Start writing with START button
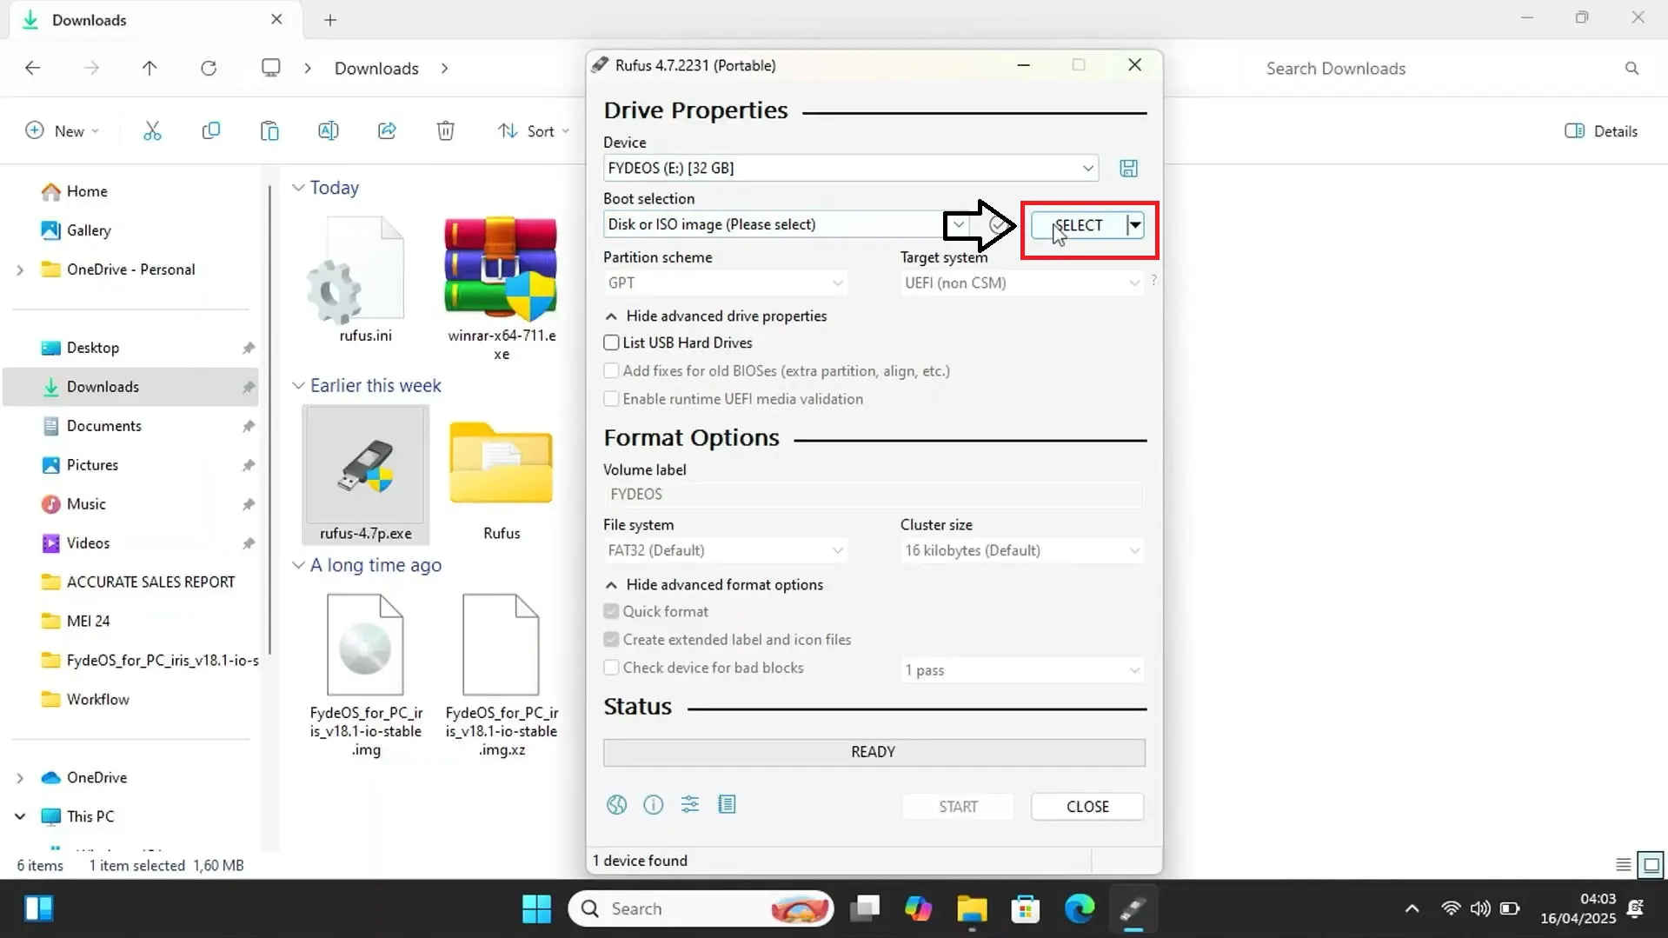Image resolution: width=1668 pixels, height=938 pixels. click(x=957, y=807)
